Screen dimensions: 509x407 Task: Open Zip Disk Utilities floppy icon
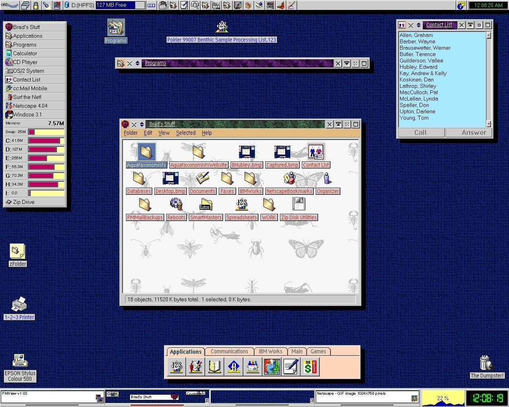299,204
